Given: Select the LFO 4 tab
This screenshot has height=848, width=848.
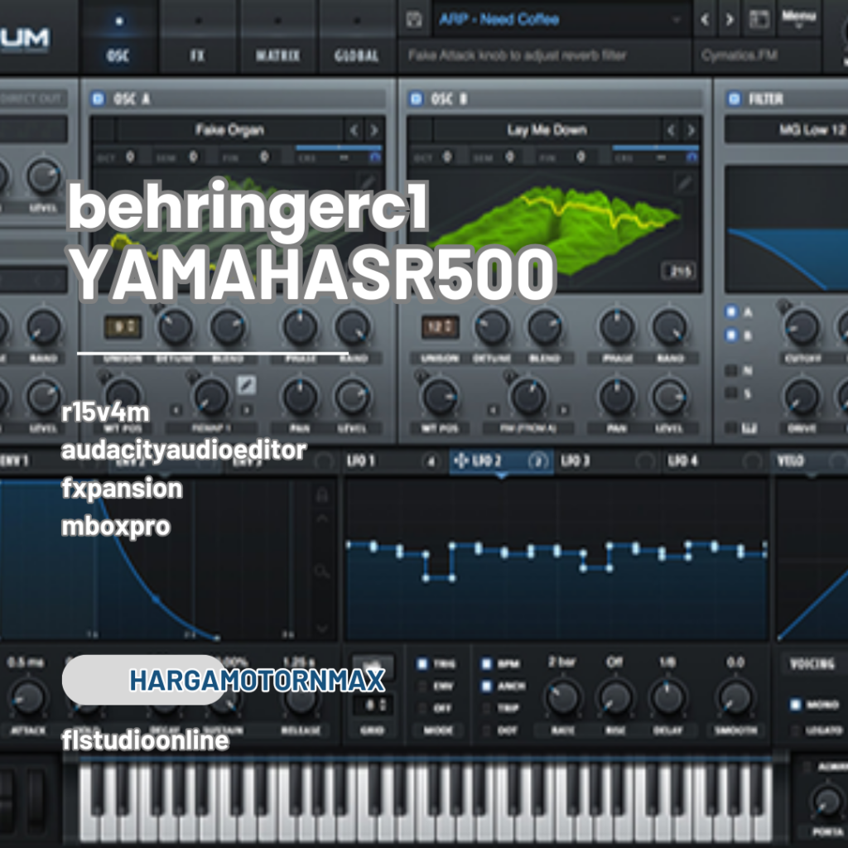Looking at the screenshot, I should (715, 461).
